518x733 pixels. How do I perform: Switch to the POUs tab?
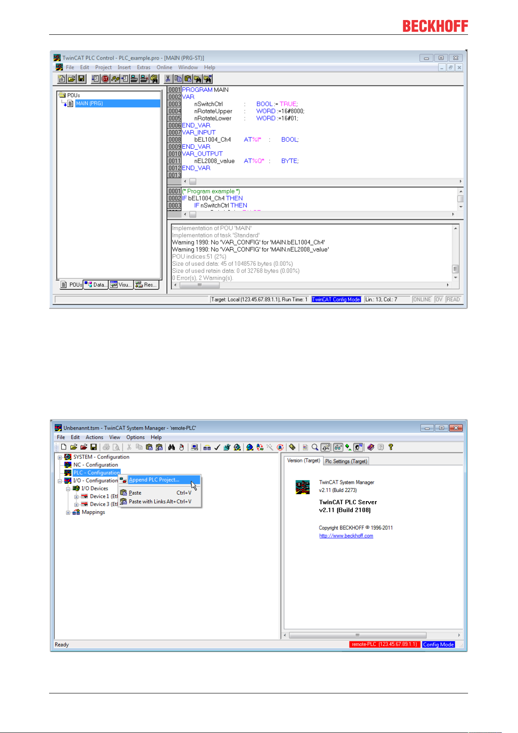point(71,284)
